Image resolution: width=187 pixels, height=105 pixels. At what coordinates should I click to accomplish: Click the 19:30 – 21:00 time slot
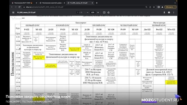pyautogui.click(x=18, y=88)
